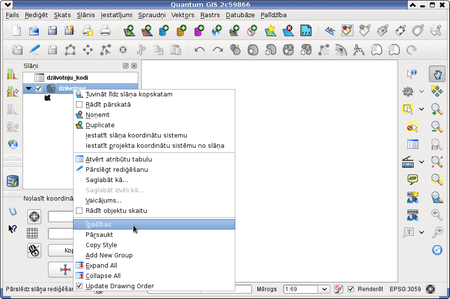The image size is (450, 299).
Task: Click the Node tool icon
Action: (105, 50)
